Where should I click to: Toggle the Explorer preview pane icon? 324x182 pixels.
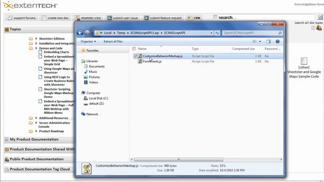pyautogui.click(x=268, y=41)
